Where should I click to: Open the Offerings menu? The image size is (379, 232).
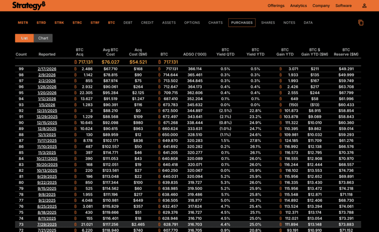tap(276, 6)
